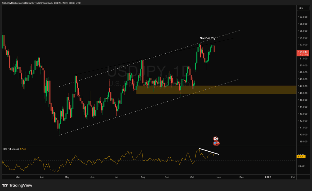Click the Double Top text annotation
312x191 pixels.
coord(208,38)
